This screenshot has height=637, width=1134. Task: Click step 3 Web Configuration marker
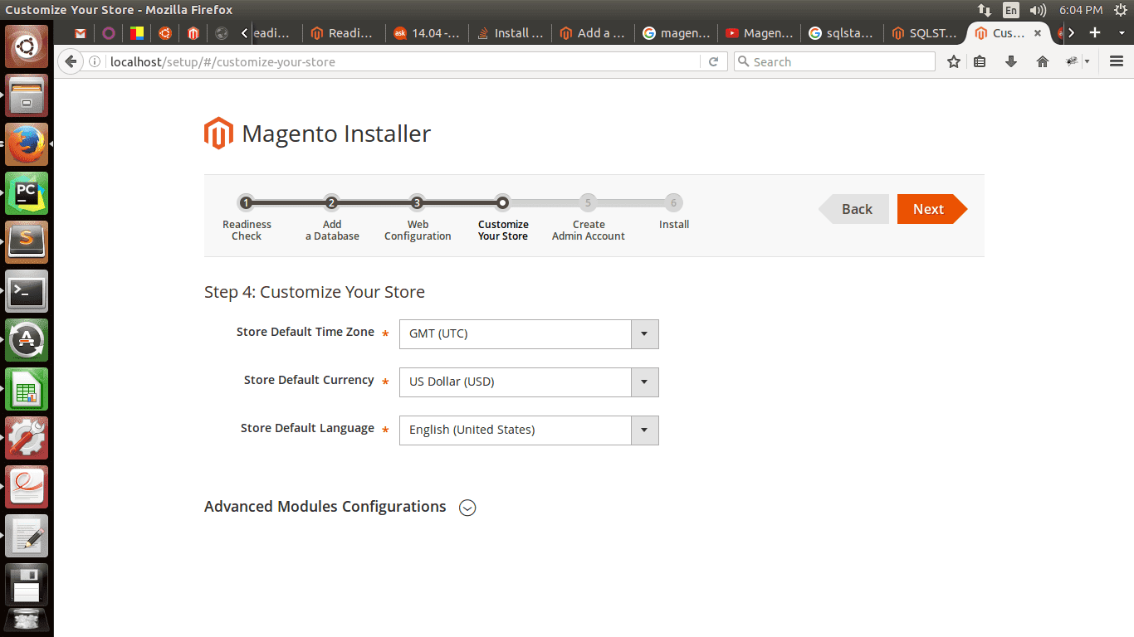[417, 202]
